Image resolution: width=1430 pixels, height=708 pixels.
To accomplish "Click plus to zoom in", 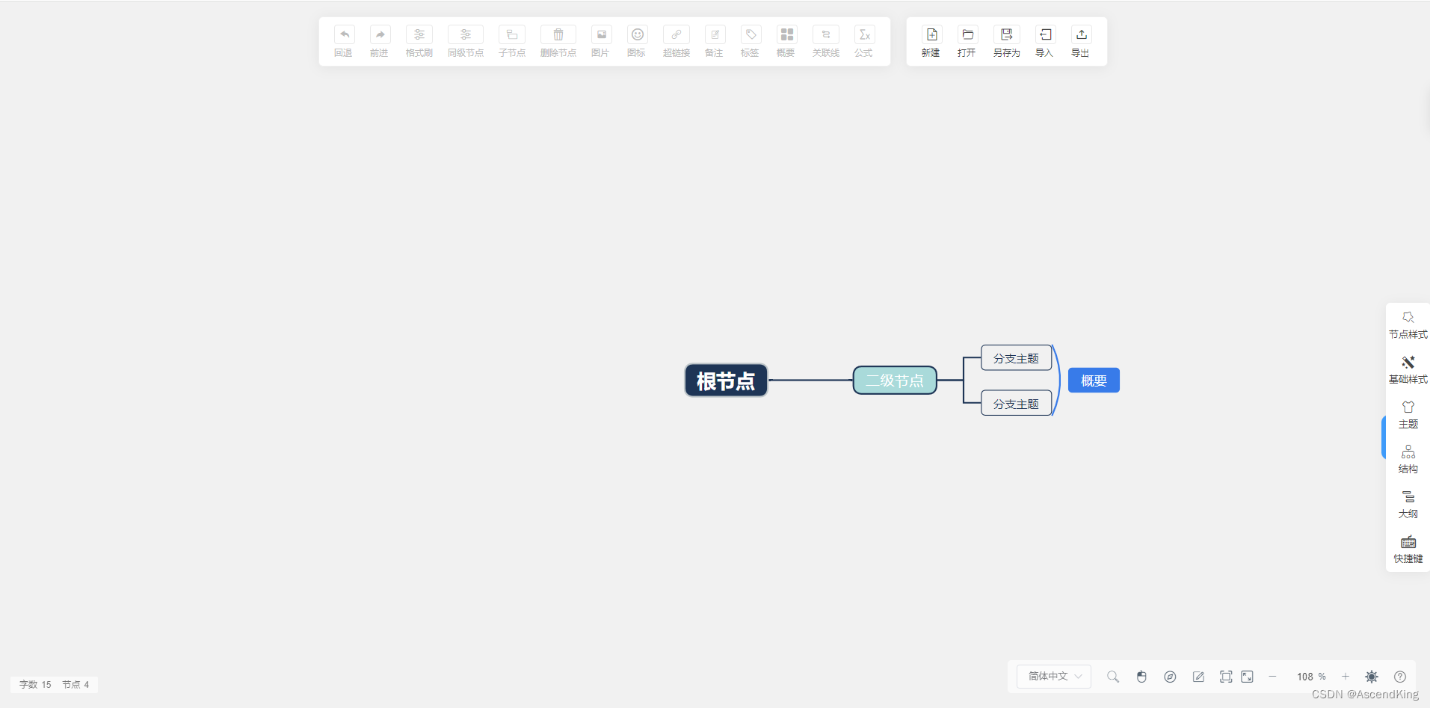I will coord(1344,677).
